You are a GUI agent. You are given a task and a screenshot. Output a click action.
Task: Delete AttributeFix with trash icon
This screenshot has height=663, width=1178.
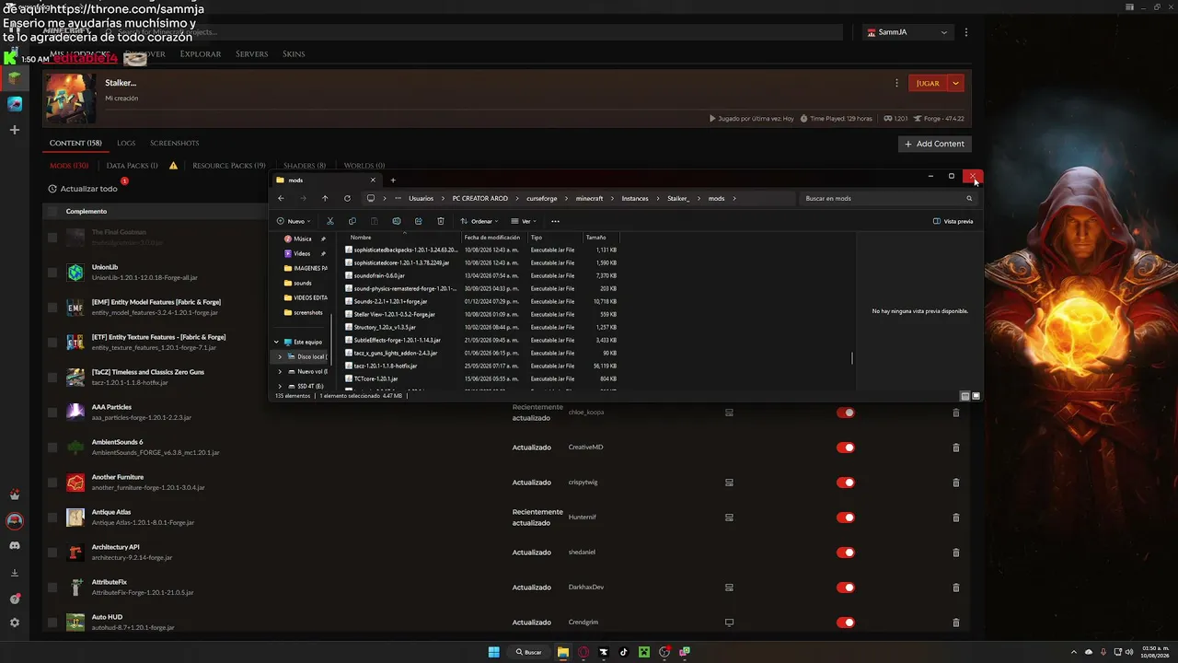pyautogui.click(x=955, y=587)
